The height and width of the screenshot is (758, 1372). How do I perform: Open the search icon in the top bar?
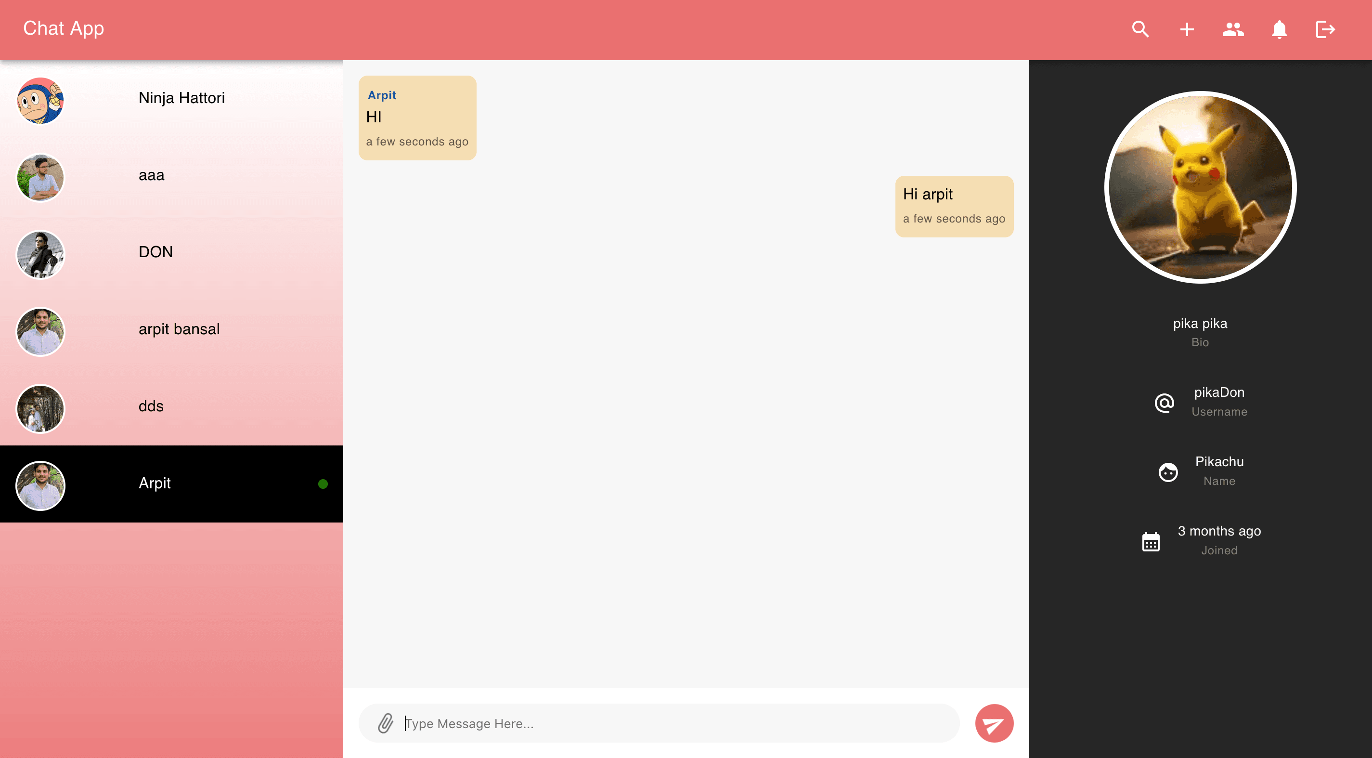1140,29
